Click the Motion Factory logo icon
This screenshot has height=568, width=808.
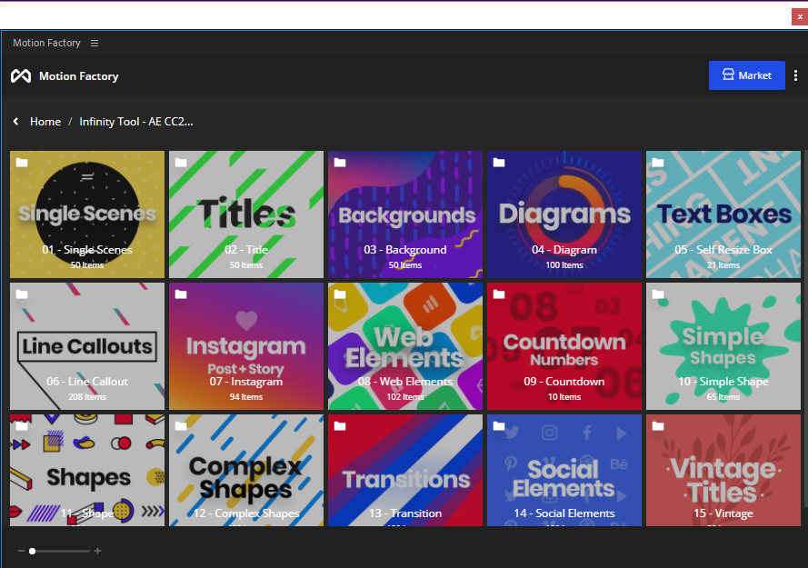tap(21, 76)
